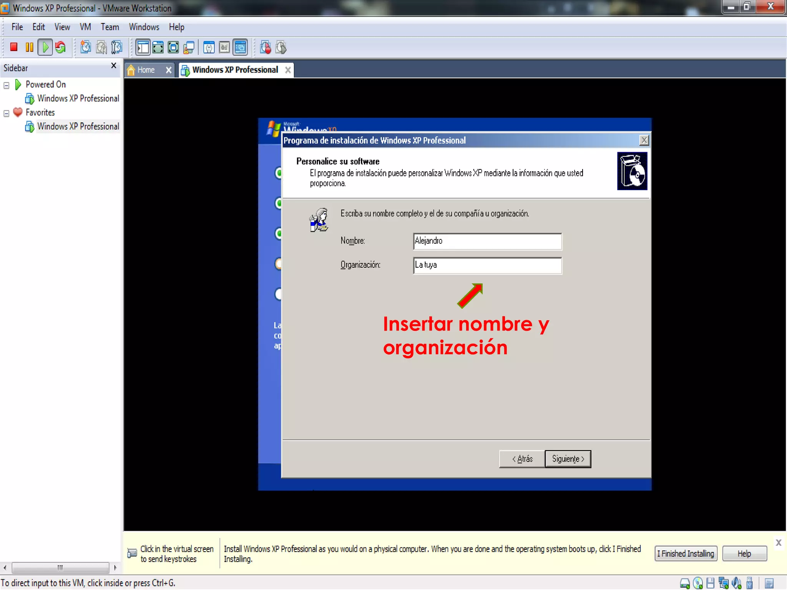Click the message log icon in status bar
Screen dimensions: 787x590
(769, 583)
